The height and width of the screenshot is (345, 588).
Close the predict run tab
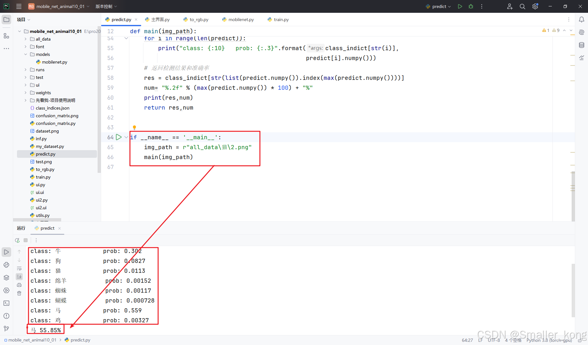(60, 228)
